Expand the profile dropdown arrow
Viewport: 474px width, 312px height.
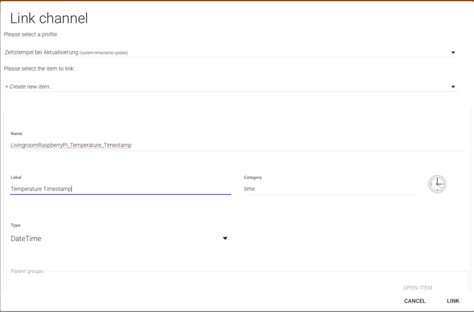[453, 53]
